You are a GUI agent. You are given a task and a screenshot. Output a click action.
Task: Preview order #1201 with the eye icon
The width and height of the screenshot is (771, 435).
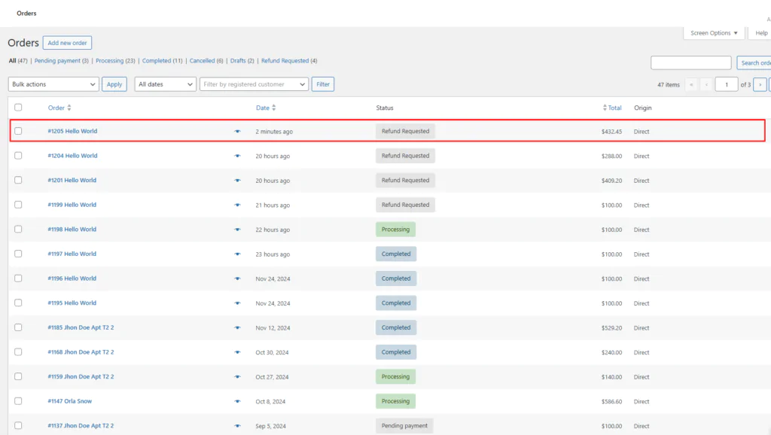pyautogui.click(x=237, y=181)
